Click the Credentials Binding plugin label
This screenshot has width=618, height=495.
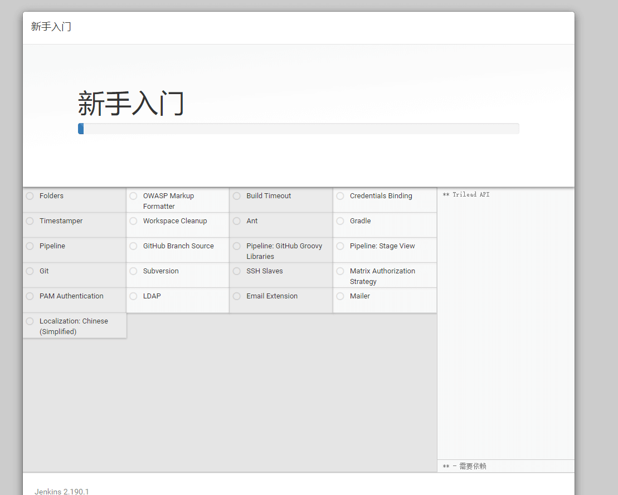pos(381,196)
